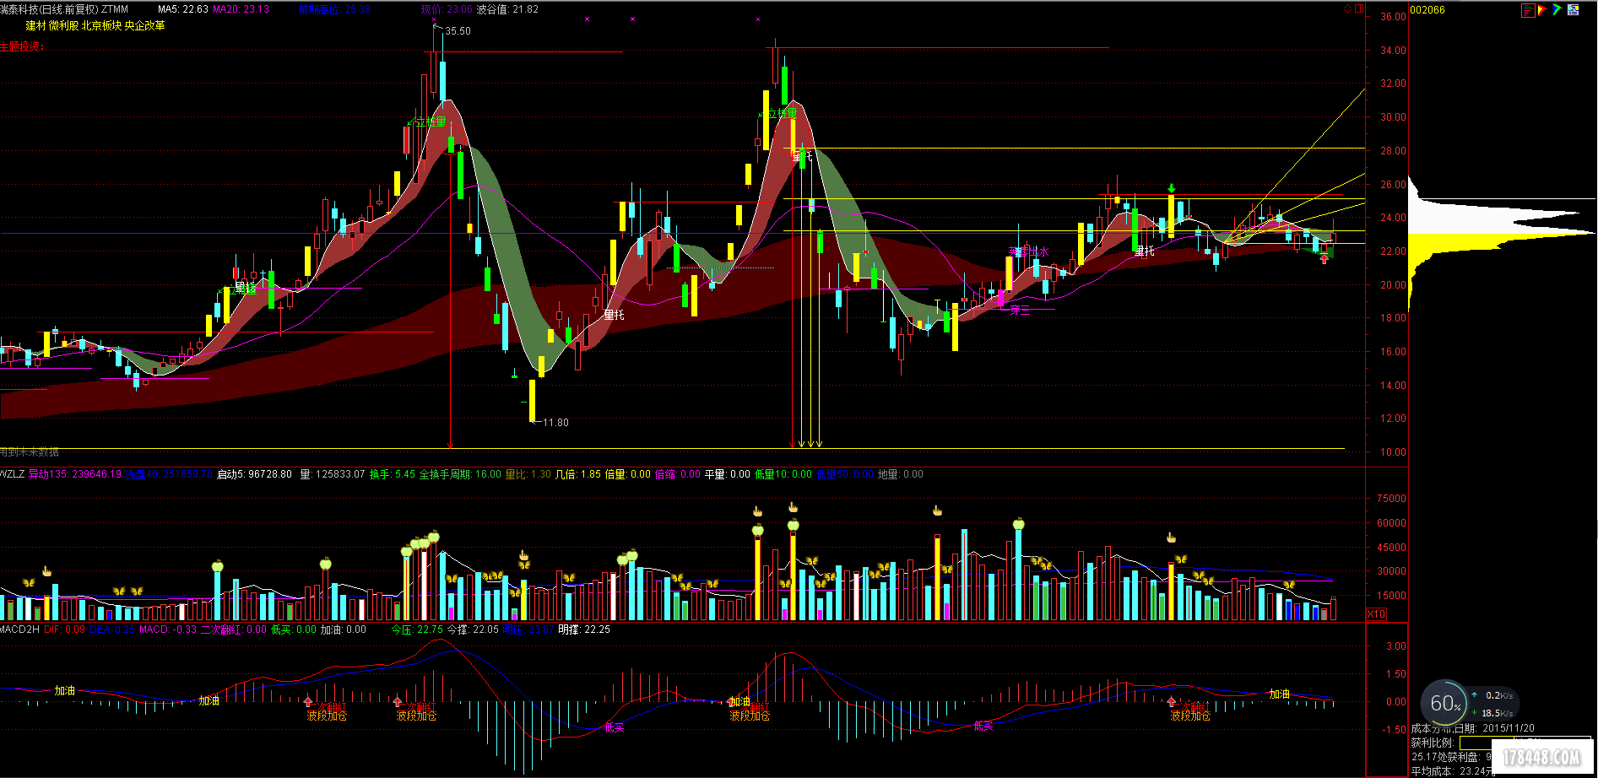Click the red diamond icon above price axis
The height and width of the screenshot is (778, 1598).
tap(1348, 9)
